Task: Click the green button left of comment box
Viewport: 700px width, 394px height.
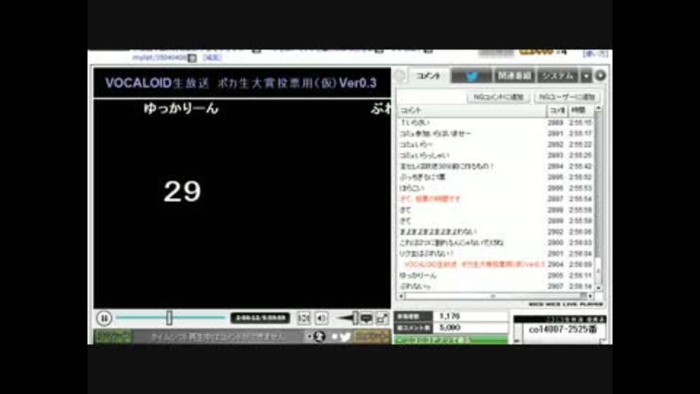Action: (x=114, y=336)
